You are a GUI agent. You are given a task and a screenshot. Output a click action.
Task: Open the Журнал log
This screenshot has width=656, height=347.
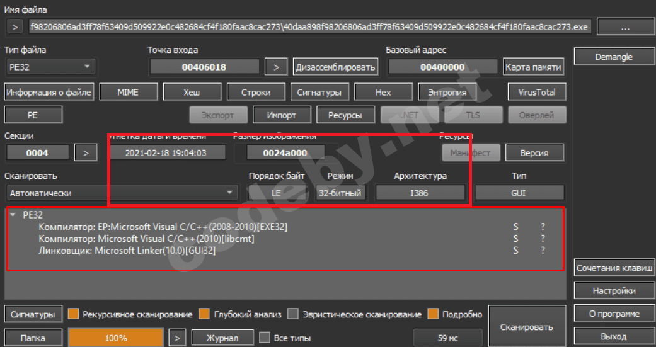point(222,338)
